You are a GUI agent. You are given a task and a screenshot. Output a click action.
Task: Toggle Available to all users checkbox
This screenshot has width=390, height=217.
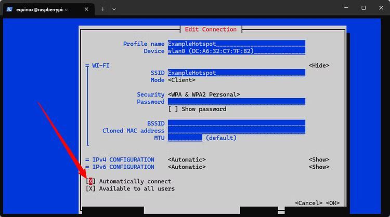(x=90, y=188)
